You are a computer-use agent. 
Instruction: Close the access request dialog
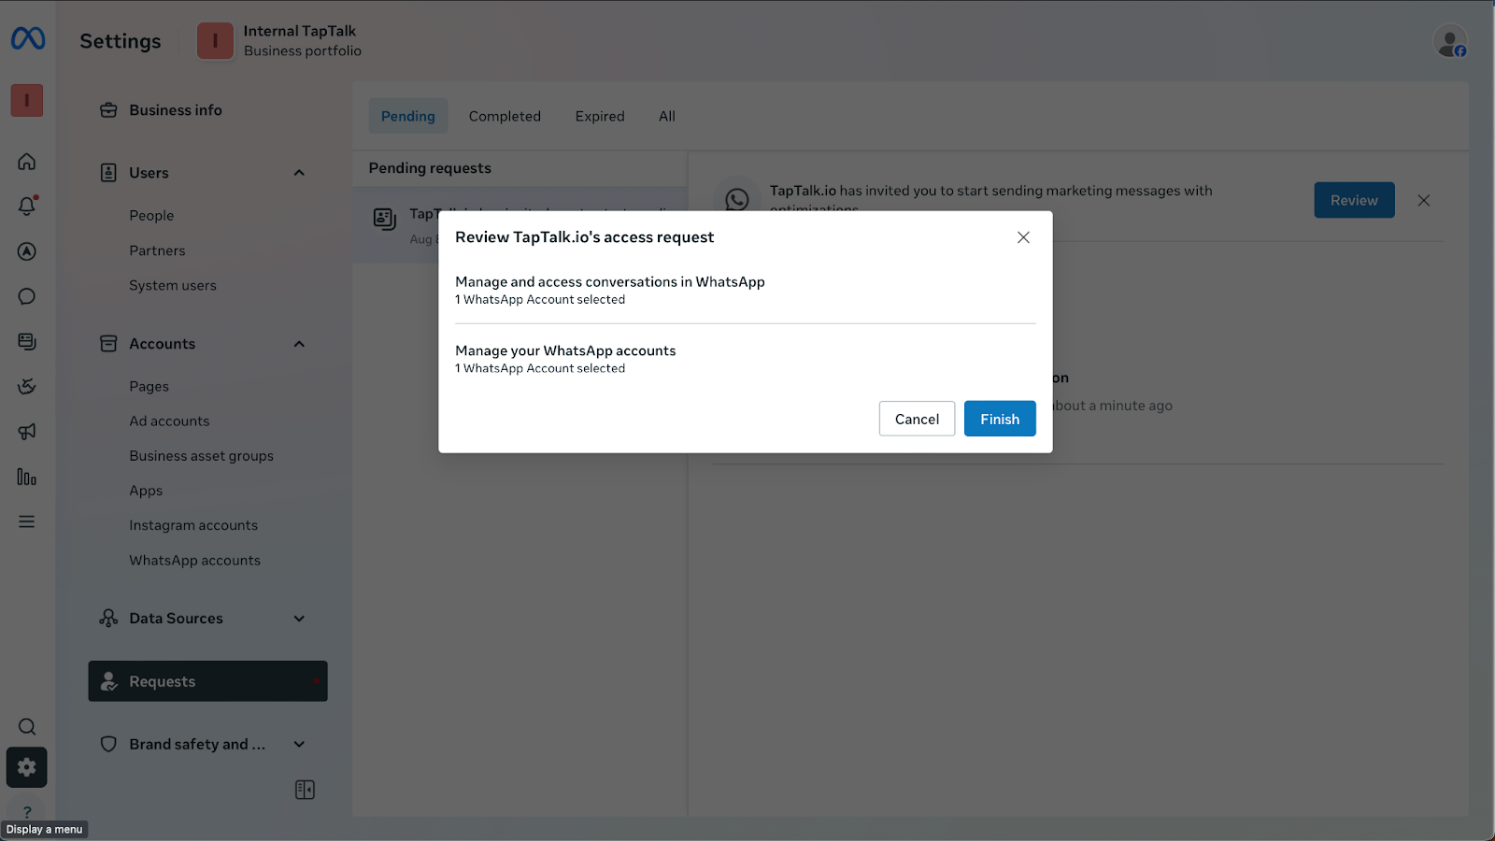point(1023,237)
